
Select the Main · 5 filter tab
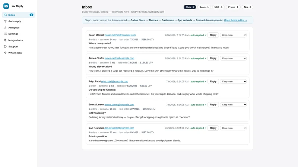pyautogui.click(x=190, y=7)
